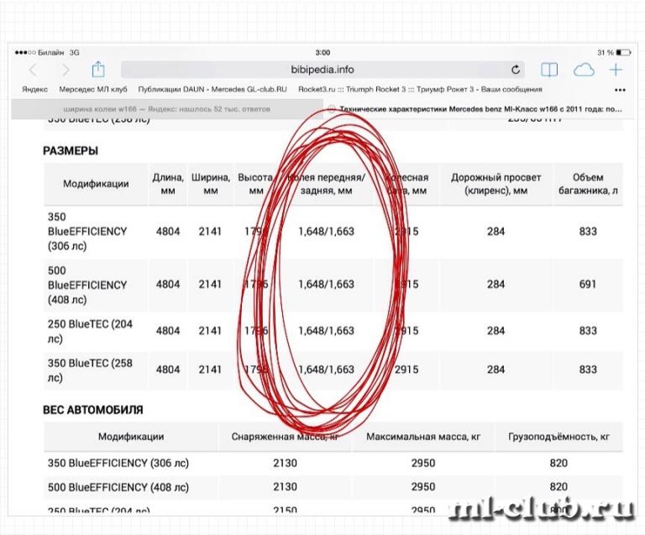Screen dimensions: 645x535
Task: Tap the status bar clock 3:00
Action: pos(322,53)
